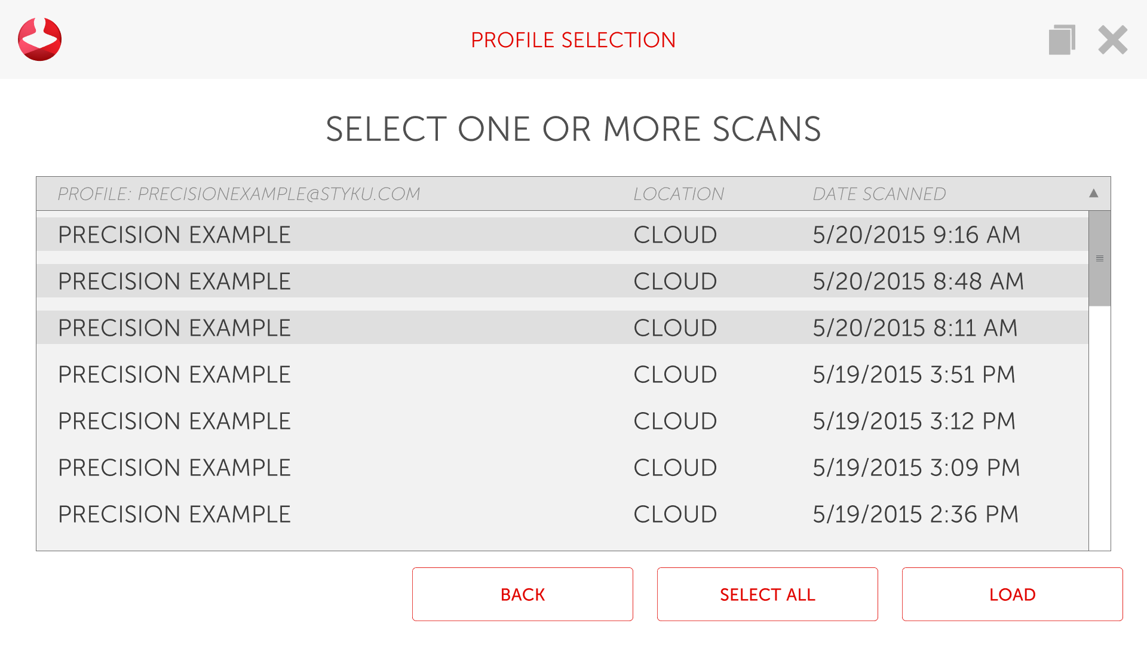Viewport: 1147px width, 645px height.
Task: Click the PROFILE SELECTION title
Action: coord(573,40)
